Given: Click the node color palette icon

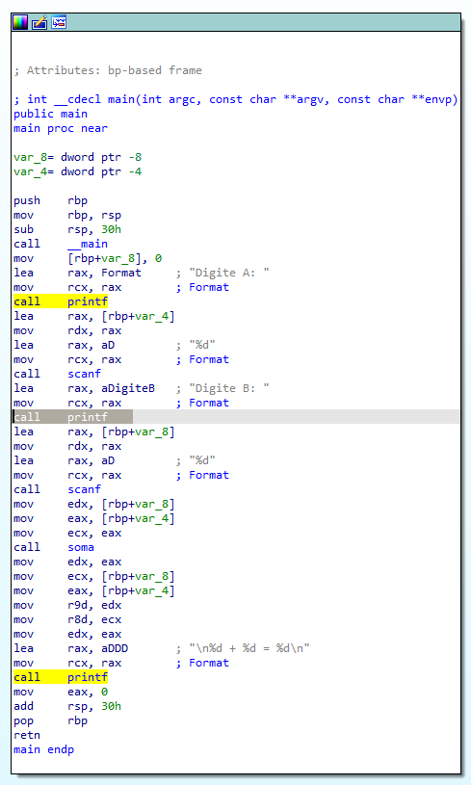Looking at the screenshot, I should click(20, 22).
